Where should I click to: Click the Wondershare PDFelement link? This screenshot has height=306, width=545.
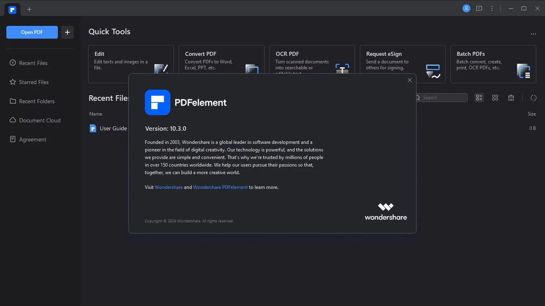click(x=220, y=187)
